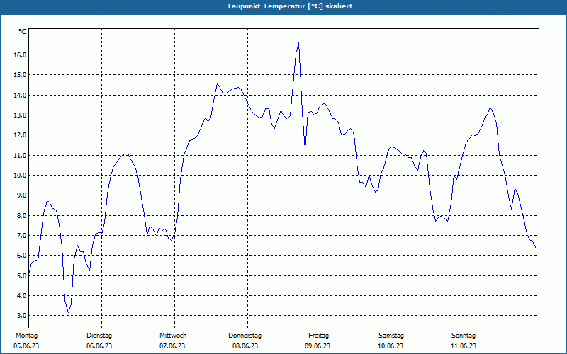Select the 8,0 axis value
The height and width of the screenshot is (354, 567).
coord(22,216)
